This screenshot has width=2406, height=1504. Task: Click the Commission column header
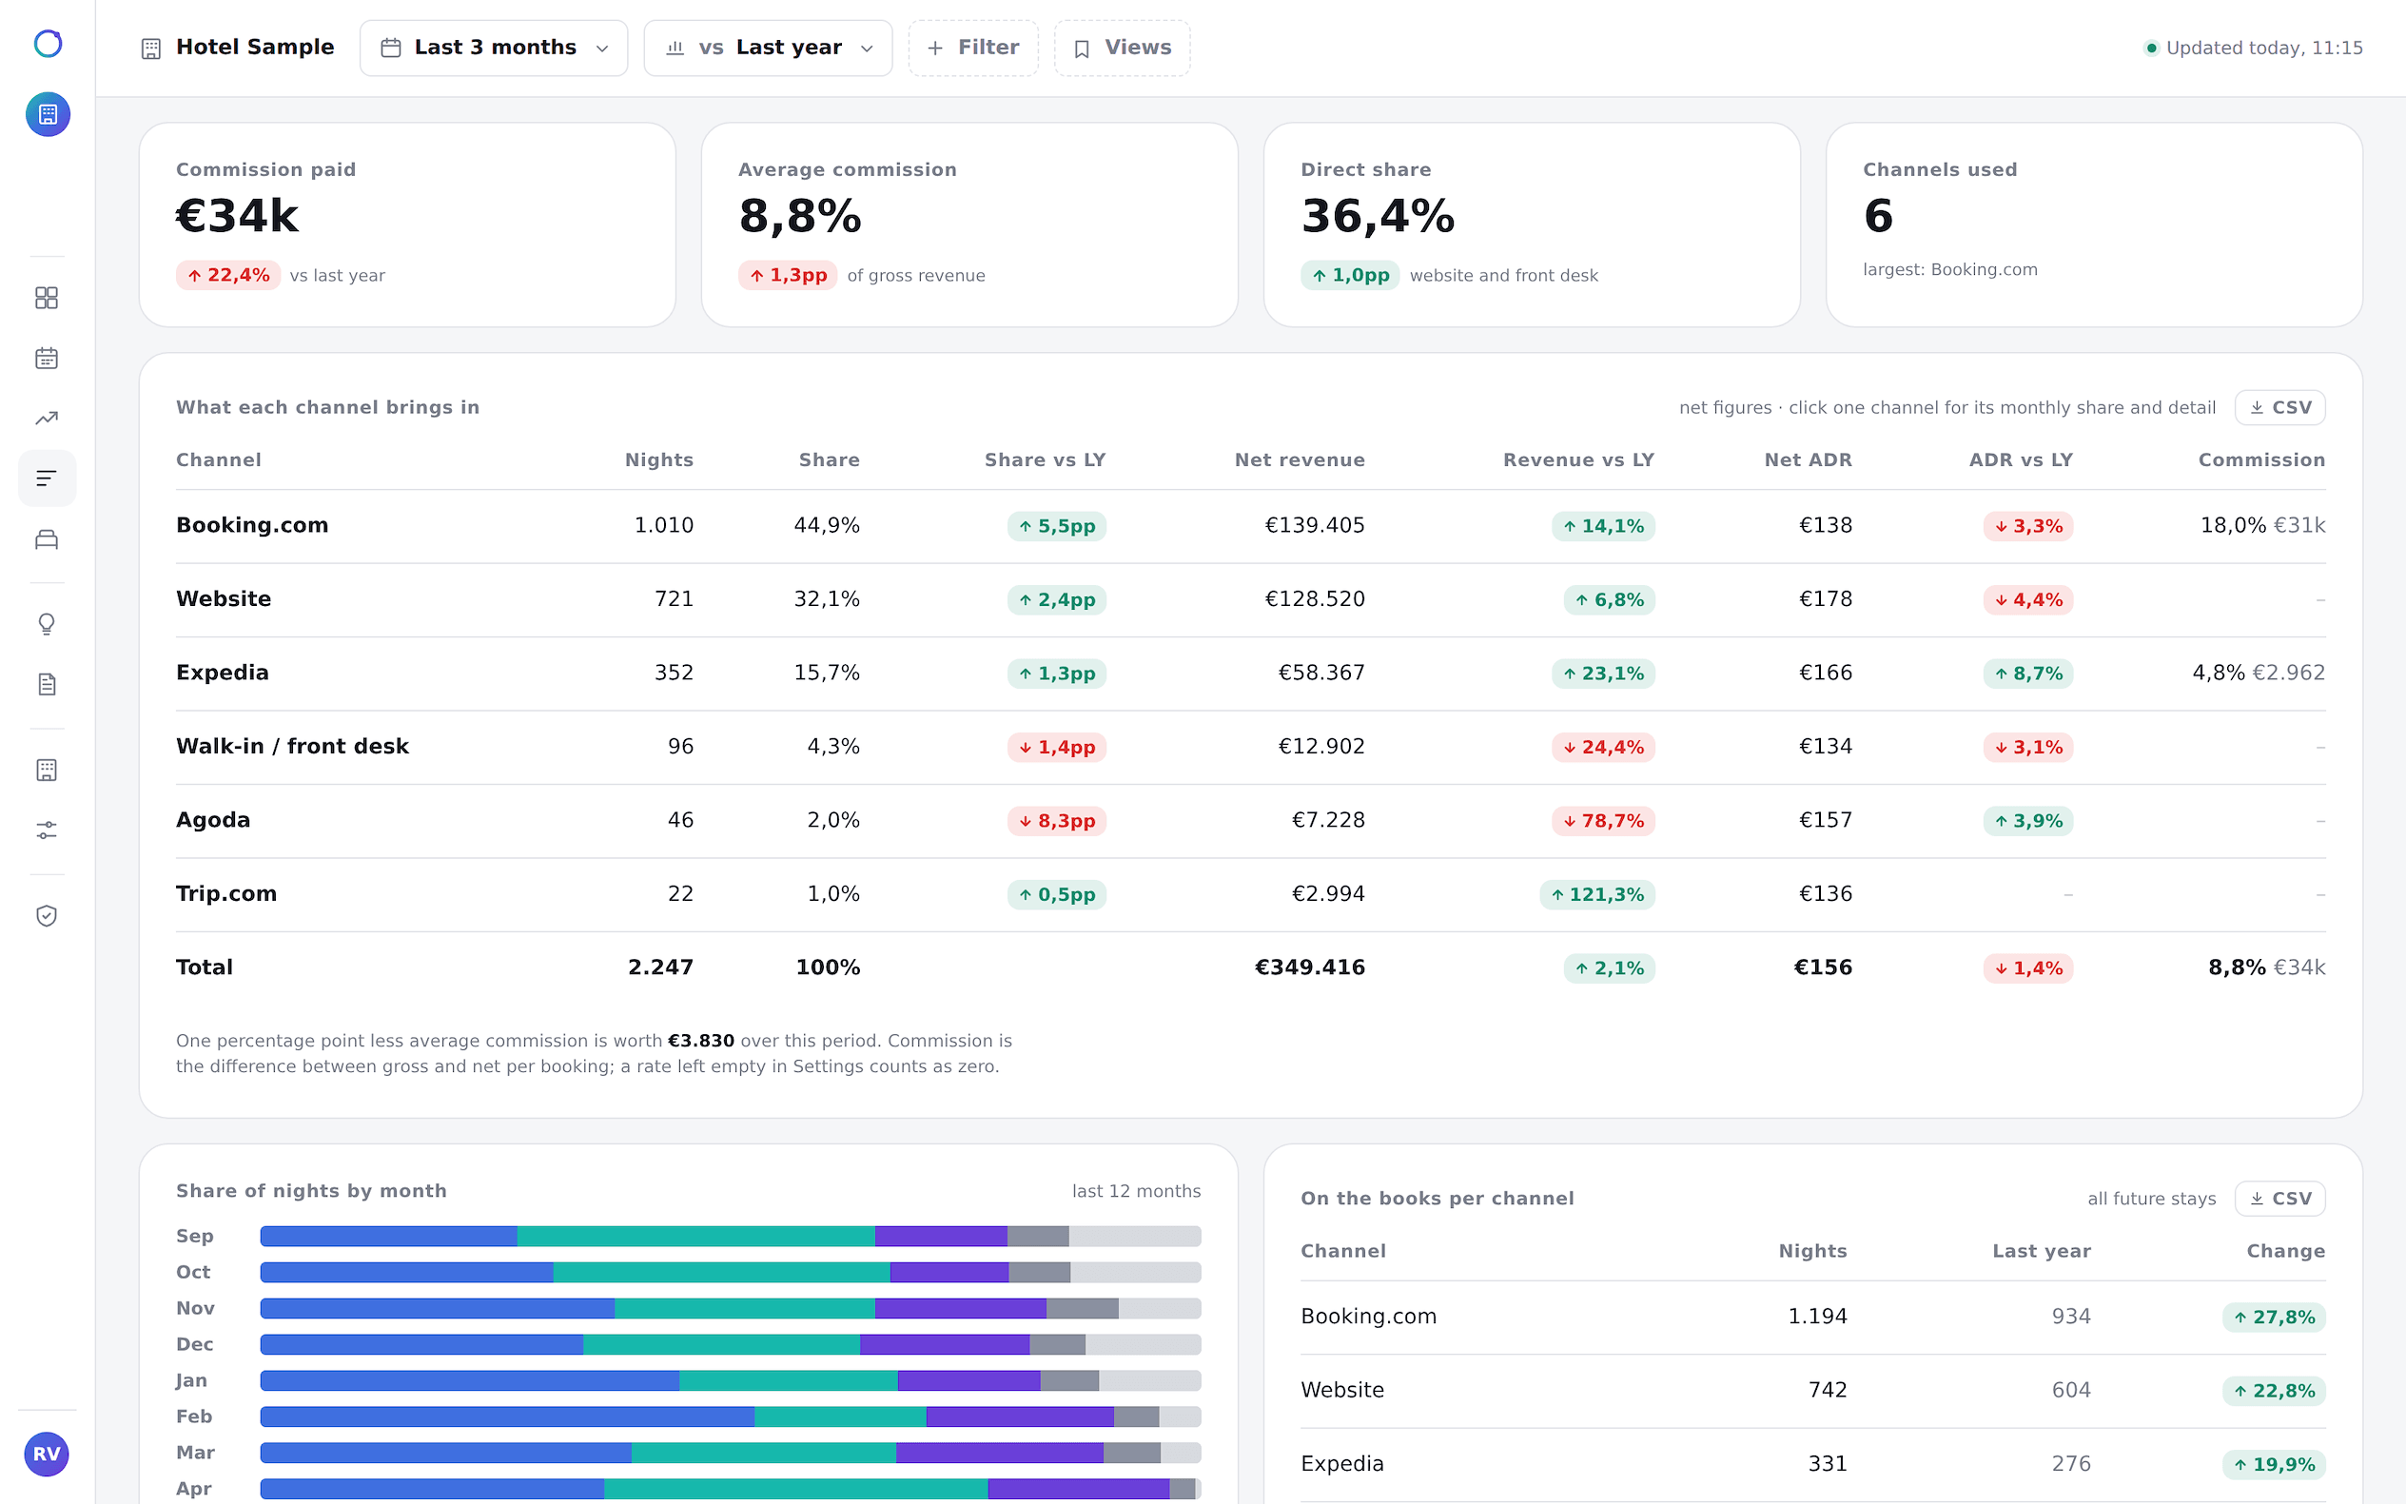point(2260,459)
